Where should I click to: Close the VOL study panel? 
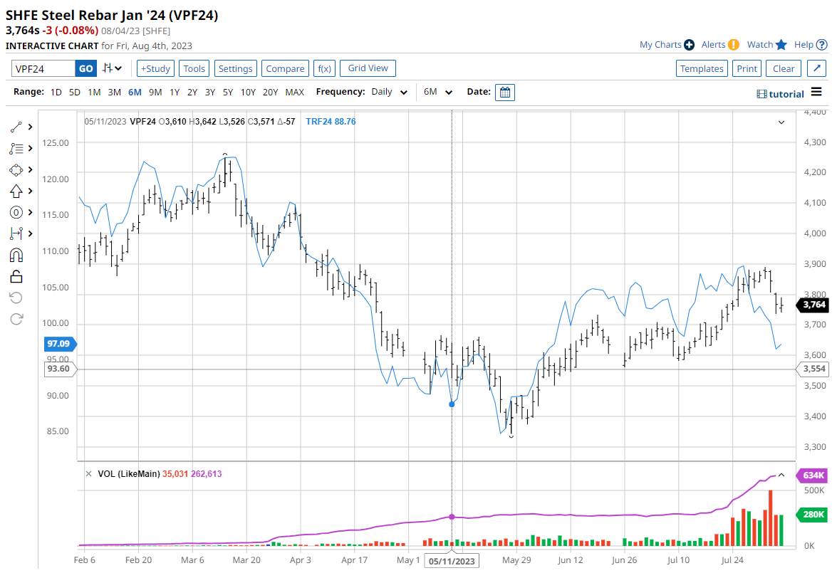click(88, 474)
